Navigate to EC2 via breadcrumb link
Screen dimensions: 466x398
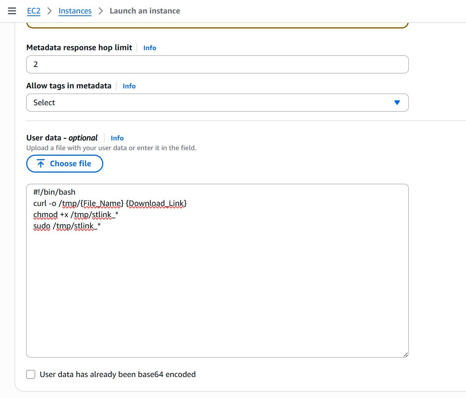pyautogui.click(x=33, y=11)
